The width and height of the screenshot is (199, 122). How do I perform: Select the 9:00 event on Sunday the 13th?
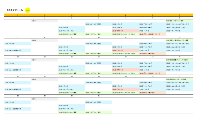pyautogui.click(x=180, y=40)
